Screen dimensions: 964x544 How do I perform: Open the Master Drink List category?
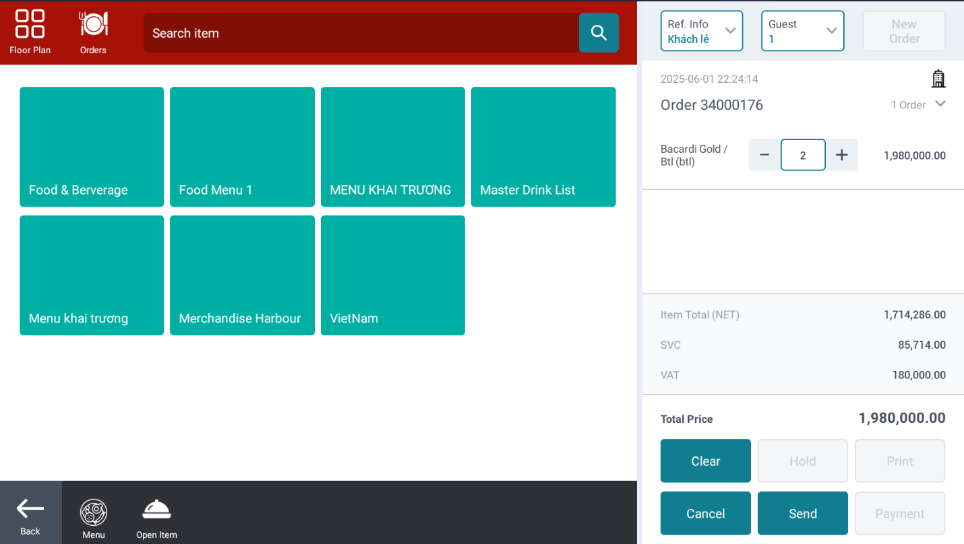[543, 146]
